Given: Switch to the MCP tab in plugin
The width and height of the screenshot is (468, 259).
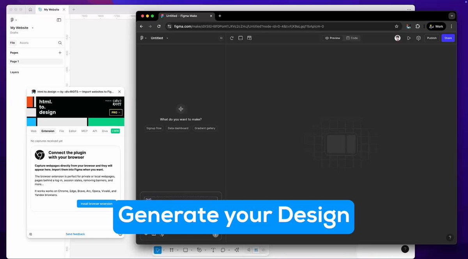Looking at the screenshot, I should point(85,131).
